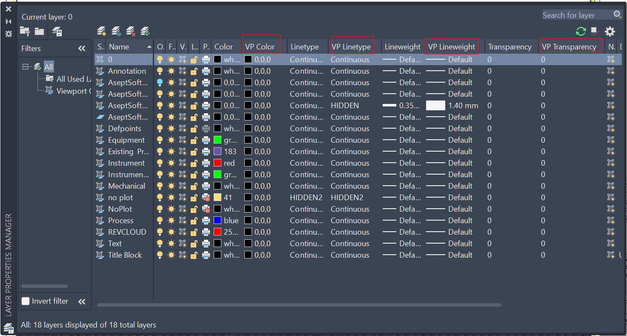Toggle lock for REVCLOUD layer
Image resolution: width=627 pixels, height=336 pixels.
(194, 232)
